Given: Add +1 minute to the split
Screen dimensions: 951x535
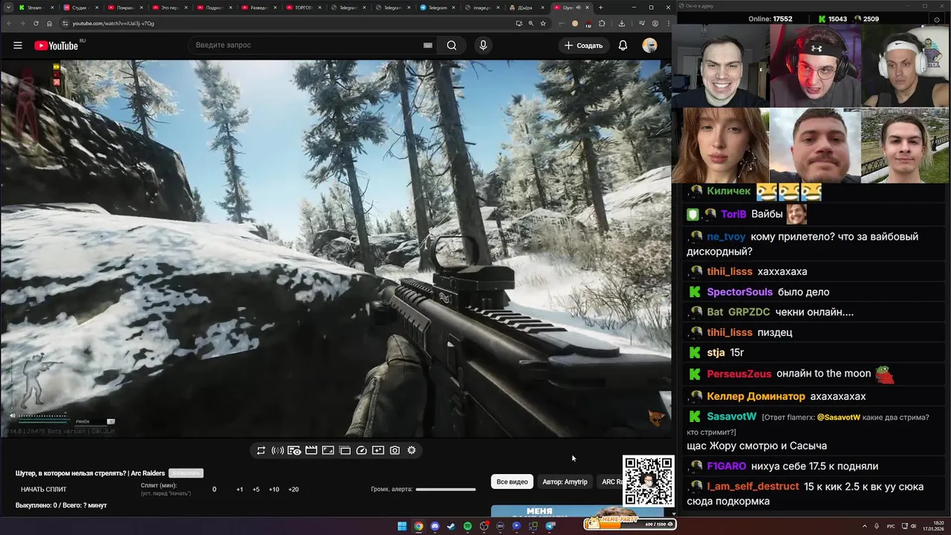Looking at the screenshot, I should pos(240,490).
